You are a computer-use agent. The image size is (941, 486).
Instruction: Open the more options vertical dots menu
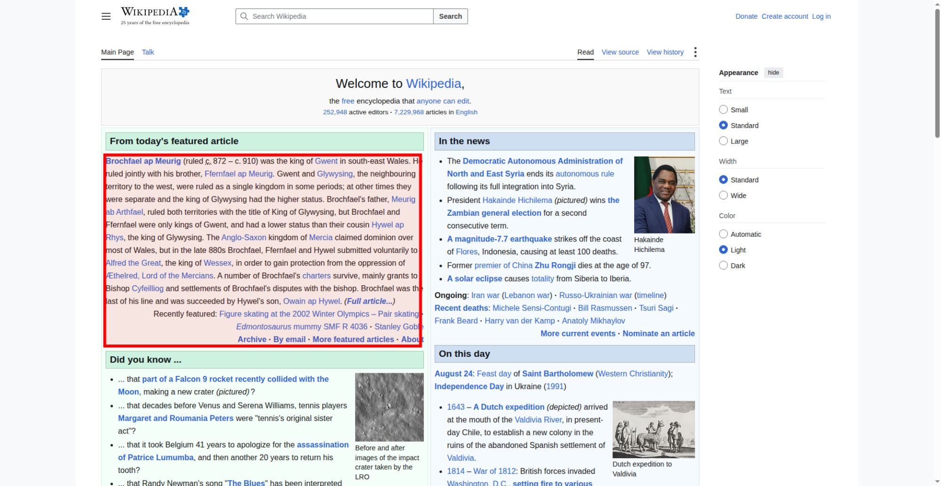click(695, 52)
